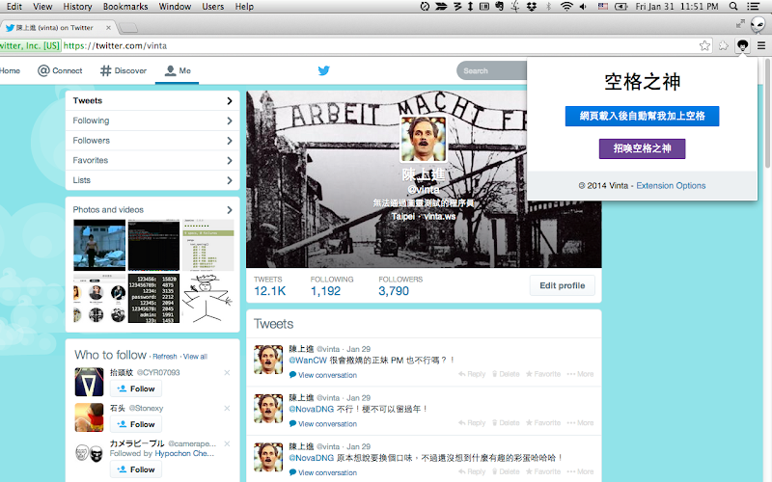
Task: Open the Chrome hamburger menu
Action: tap(761, 45)
